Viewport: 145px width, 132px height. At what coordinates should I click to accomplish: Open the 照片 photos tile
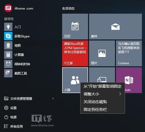102,53
